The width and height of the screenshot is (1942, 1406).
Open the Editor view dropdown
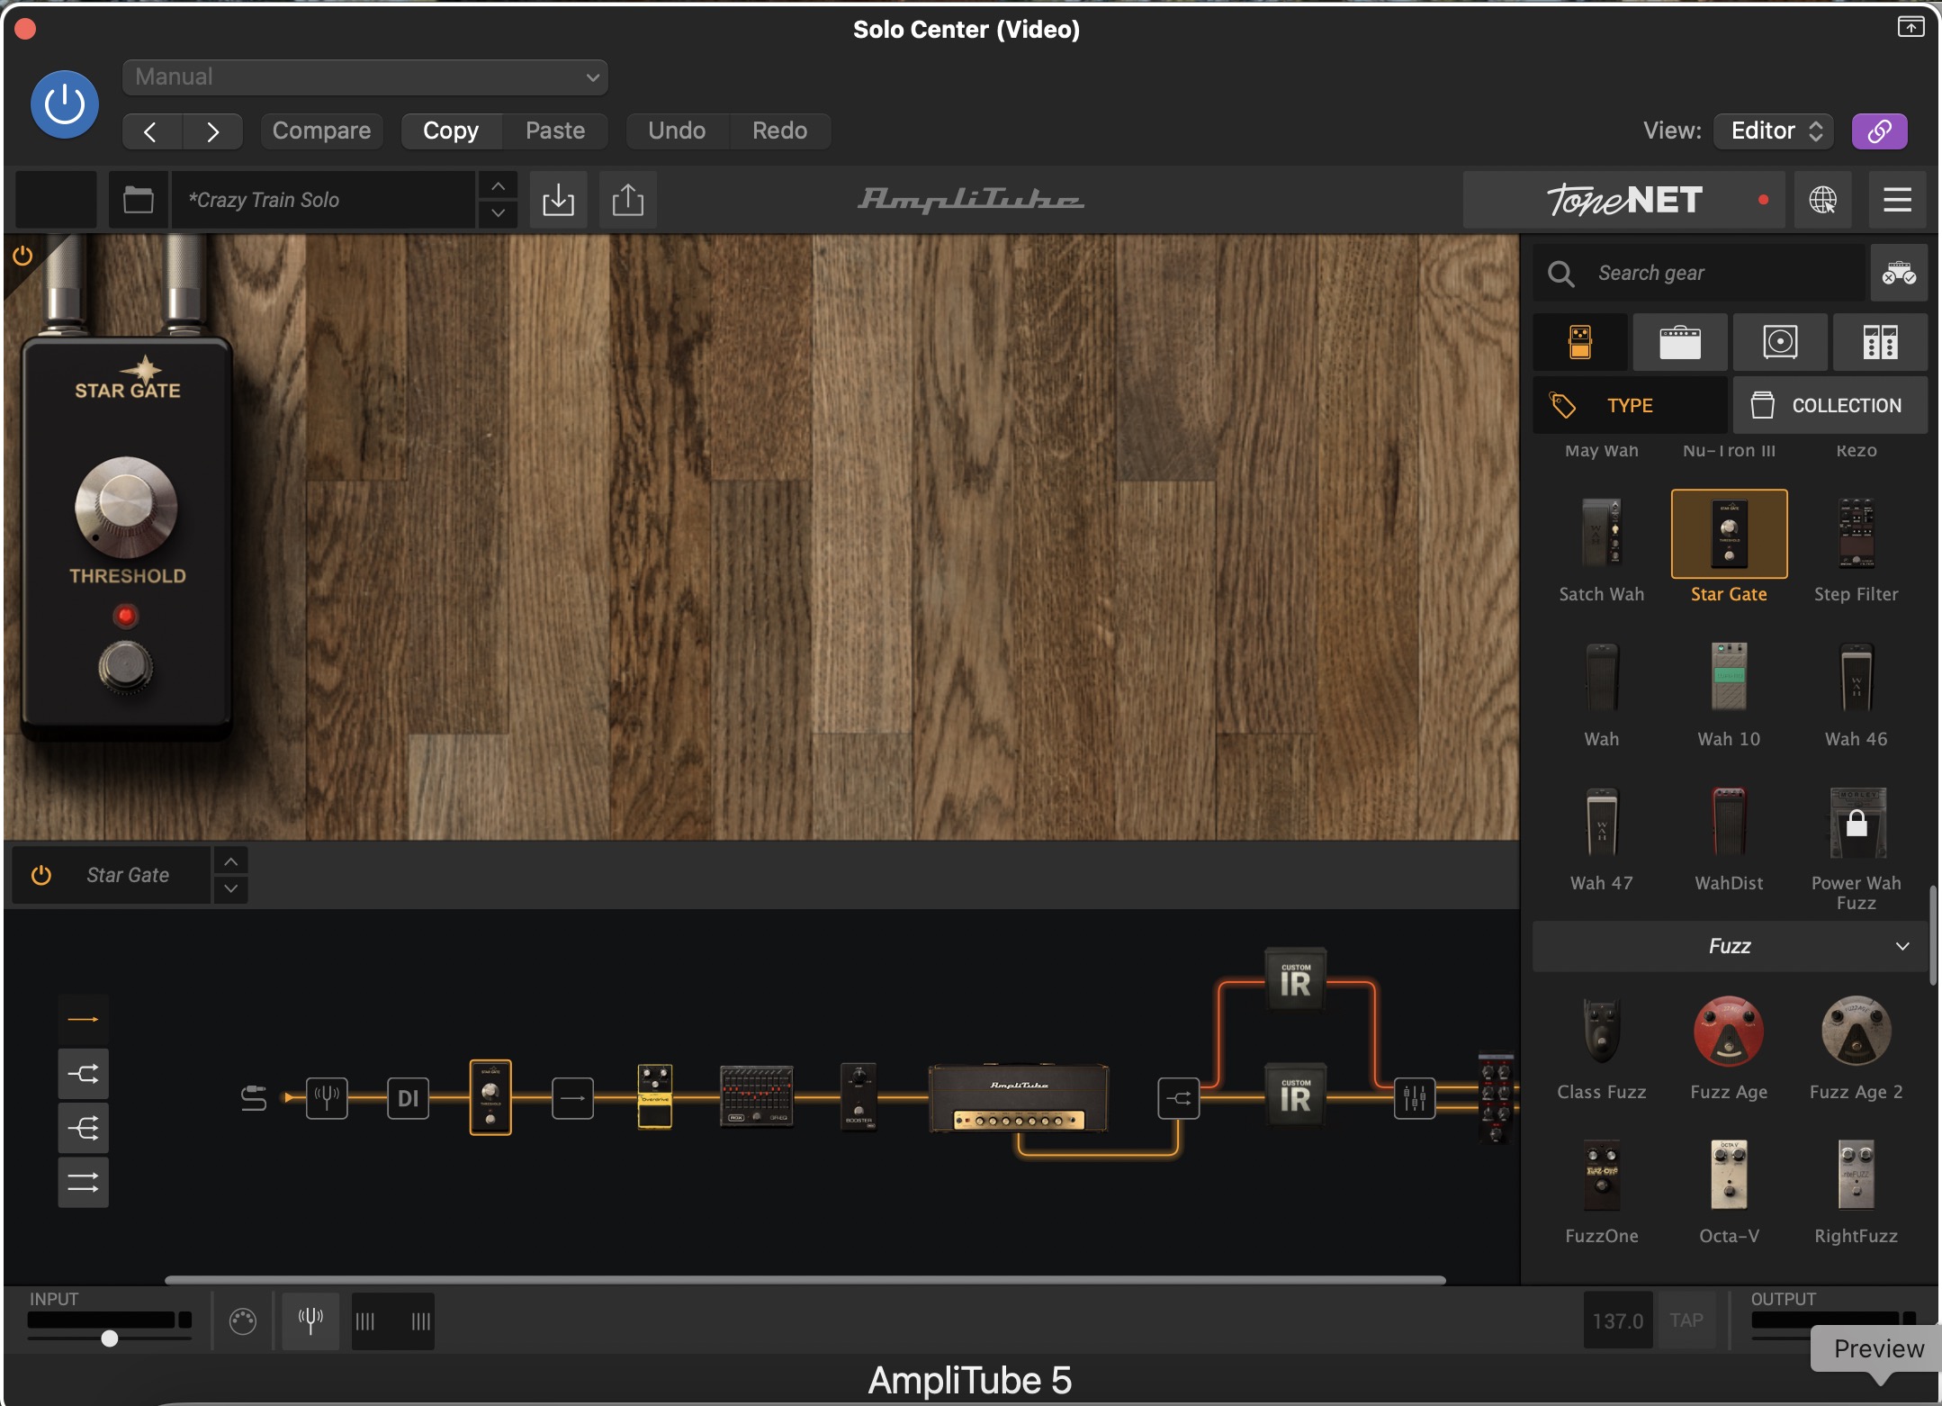pos(1774,131)
